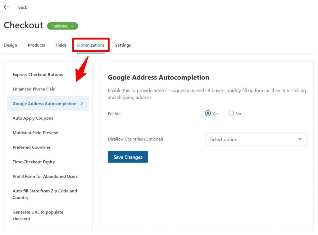The image size is (318, 235).
Task: Open Auto fill State from Zip Code
Action: pyautogui.click(x=45, y=194)
